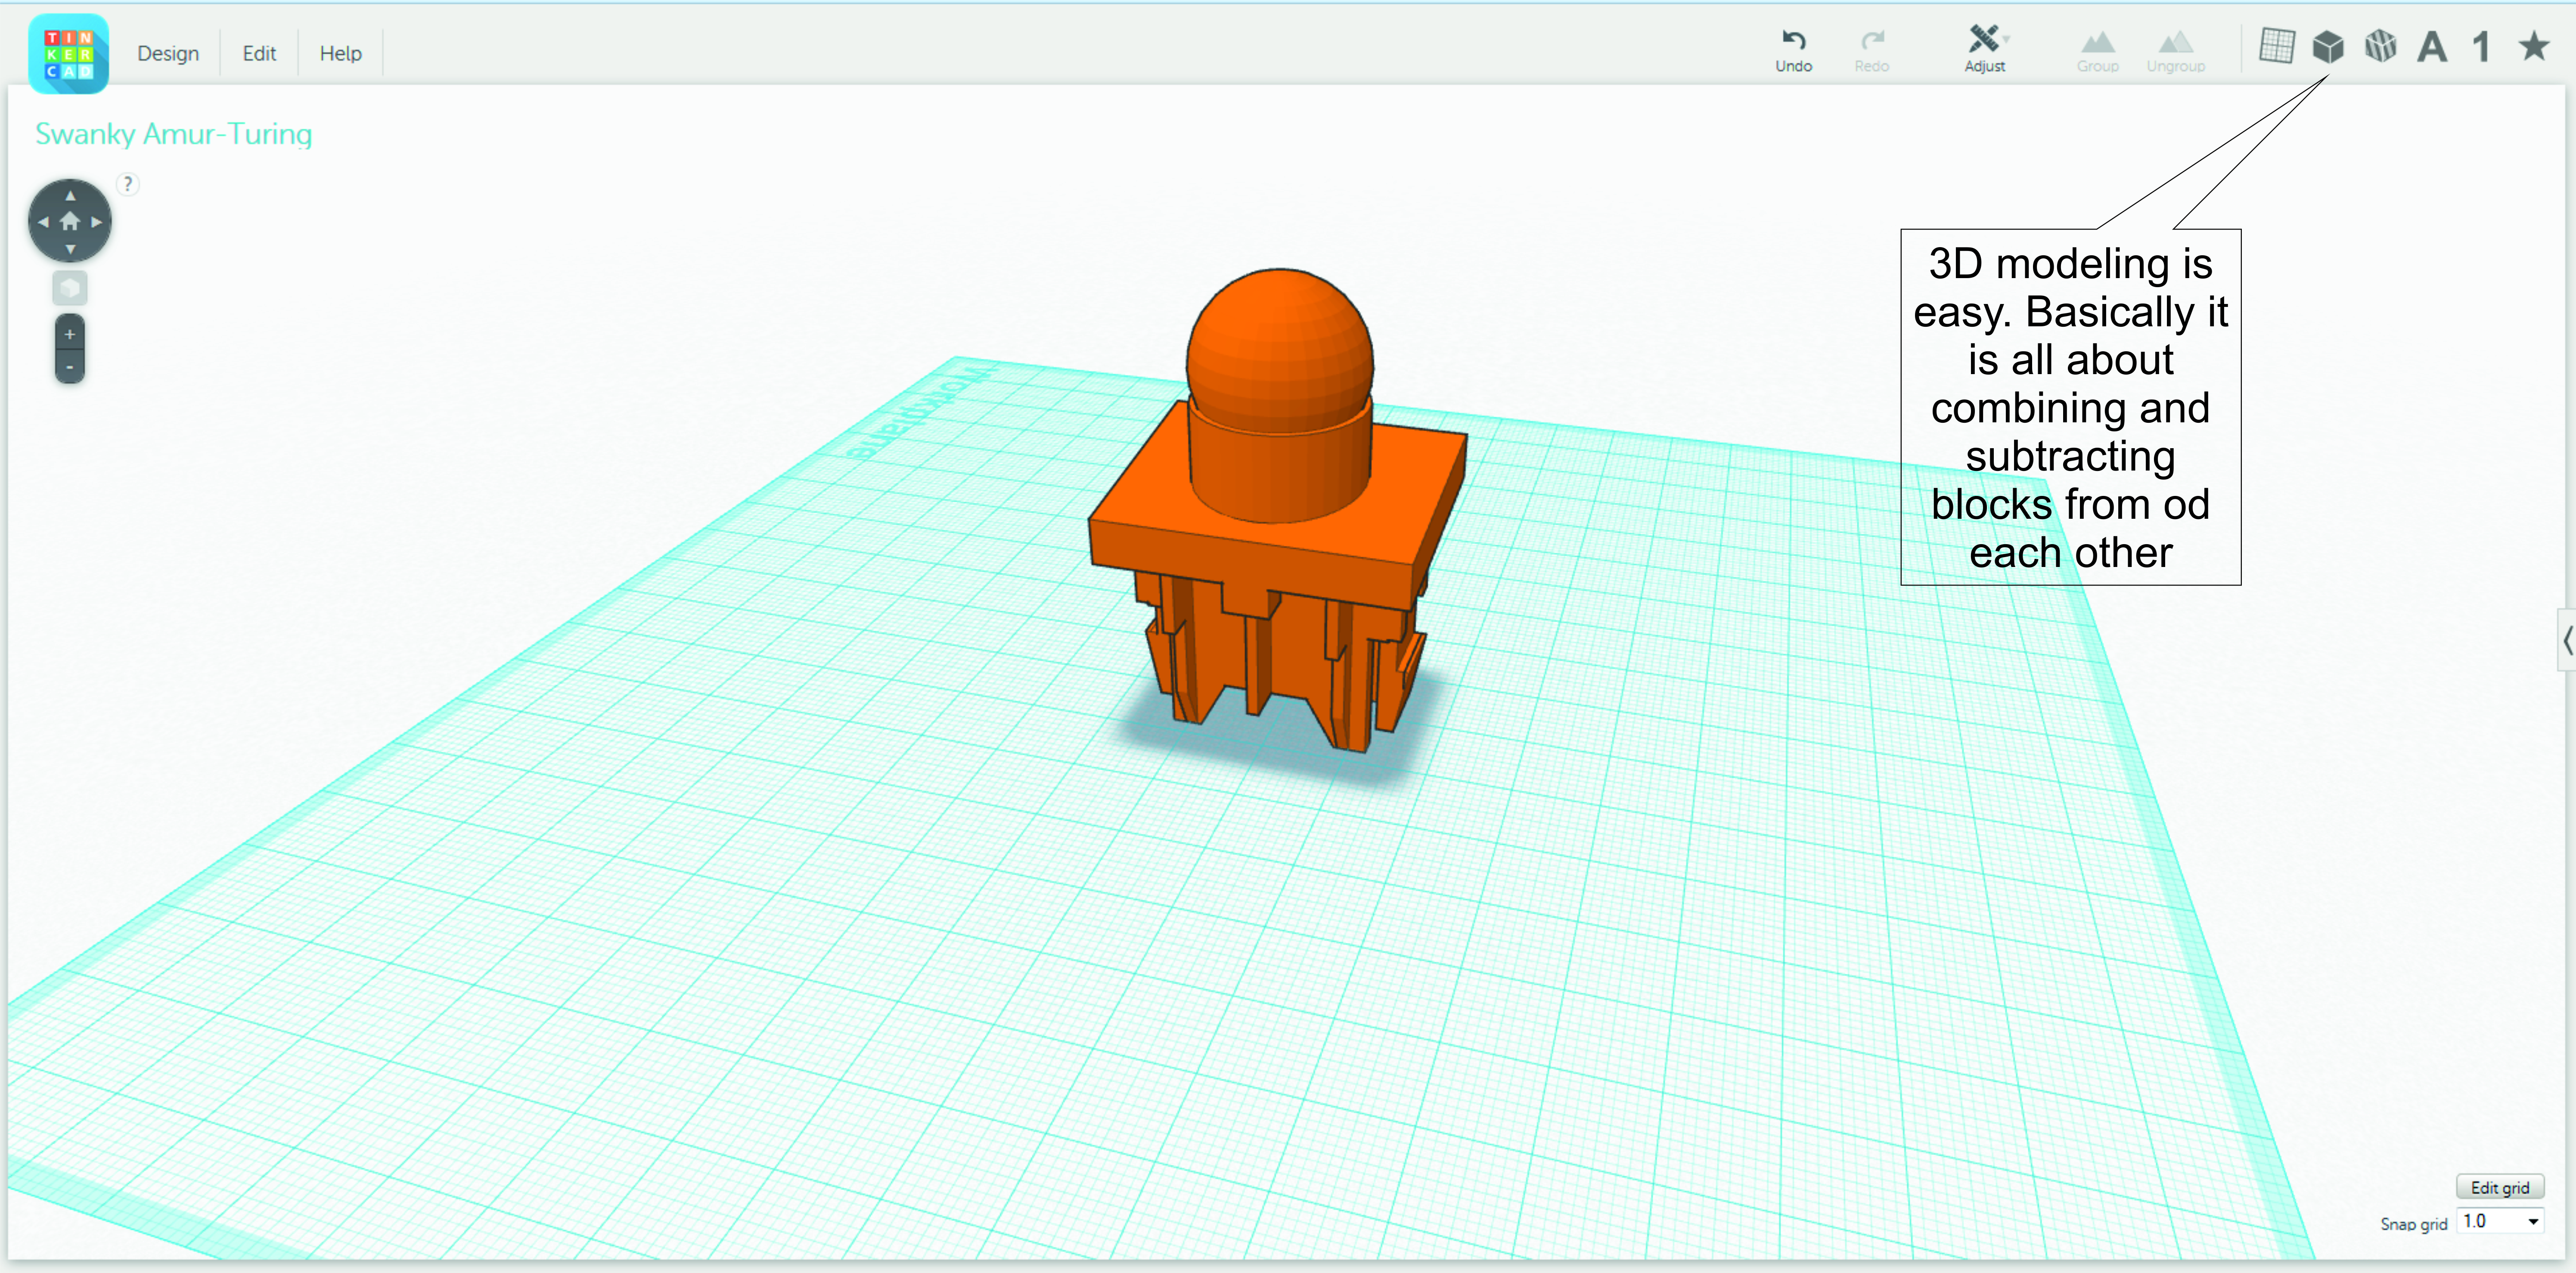Image resolution: width=2576 pixels, height=1273 pixels.
Task: Click the Undo button
Action: [x=1793, y=50]
